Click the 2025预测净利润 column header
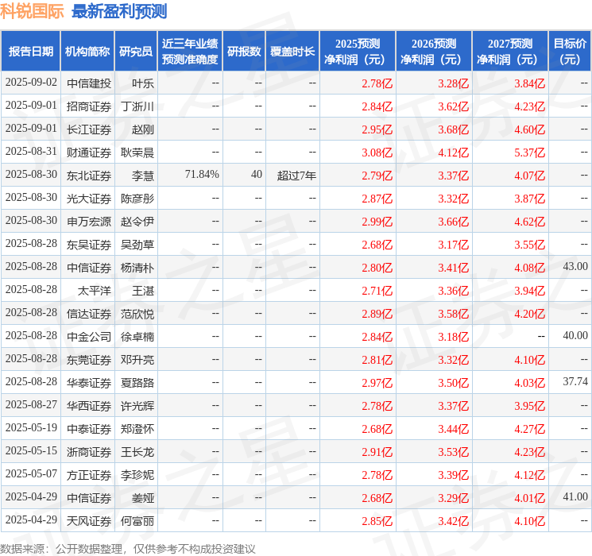The image size is (592, 556). [358, 52]
